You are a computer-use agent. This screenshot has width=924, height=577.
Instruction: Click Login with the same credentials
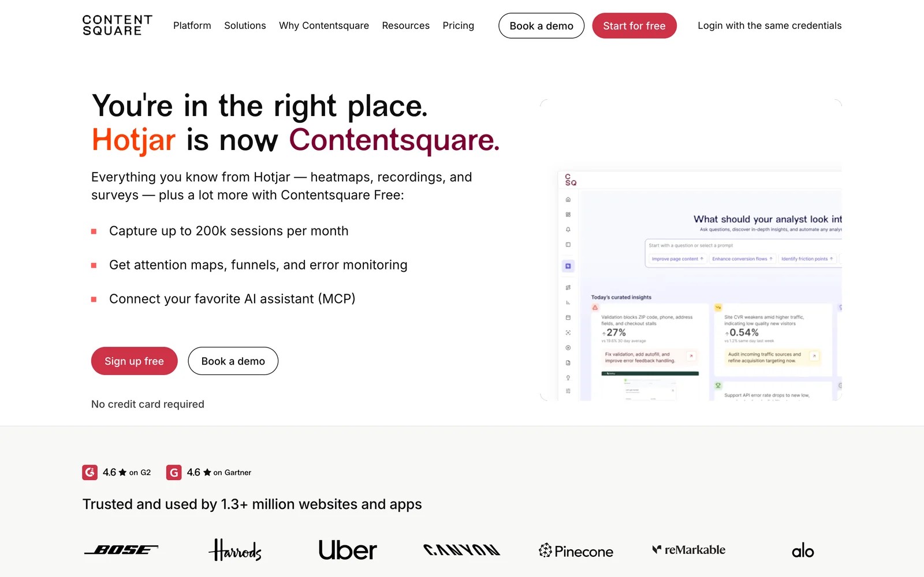click(x=770, y=25)
